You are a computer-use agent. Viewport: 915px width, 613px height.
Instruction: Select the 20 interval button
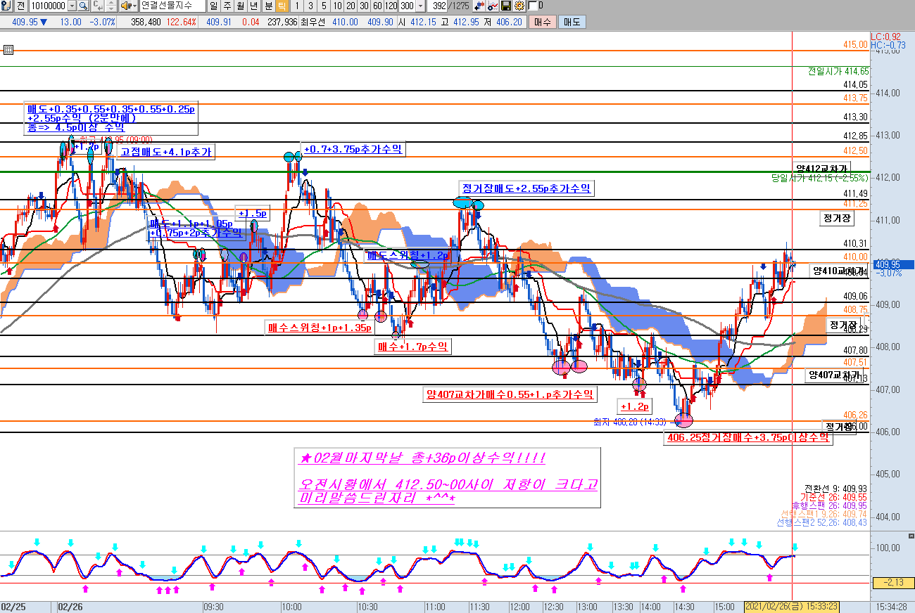(351, 6)
